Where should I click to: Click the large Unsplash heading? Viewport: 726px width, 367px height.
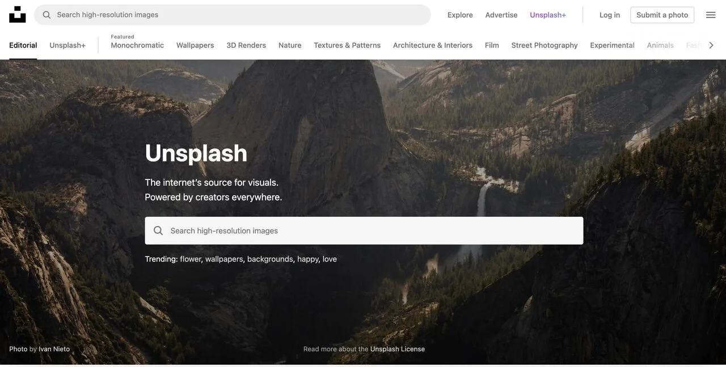pos(196,153)
